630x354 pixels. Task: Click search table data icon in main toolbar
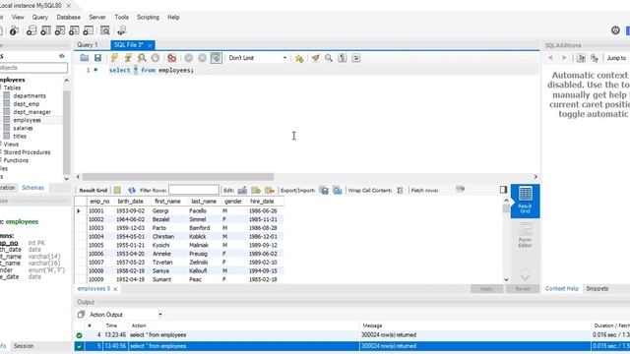tap(105, 30)
